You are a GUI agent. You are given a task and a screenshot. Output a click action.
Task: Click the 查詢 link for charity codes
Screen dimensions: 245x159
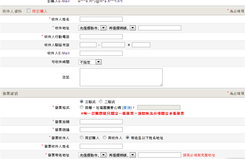pyautogui.click(x=127, y=108)
